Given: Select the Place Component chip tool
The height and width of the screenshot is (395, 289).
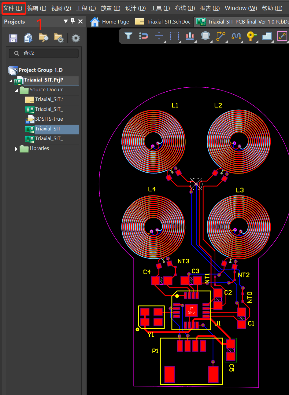Looking at the screenshot, I should [x=206, y=36].
